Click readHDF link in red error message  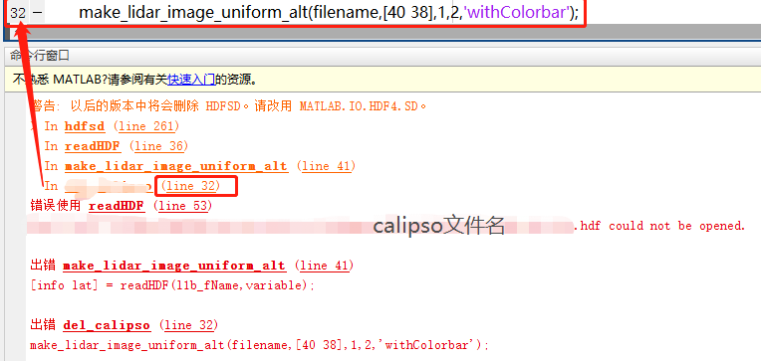pyautogui.click(x=117, y=206)
